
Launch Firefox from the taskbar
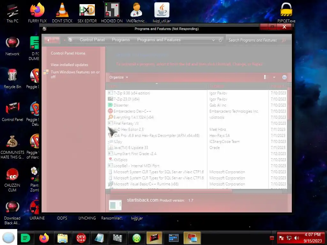(x=44, y=238)
